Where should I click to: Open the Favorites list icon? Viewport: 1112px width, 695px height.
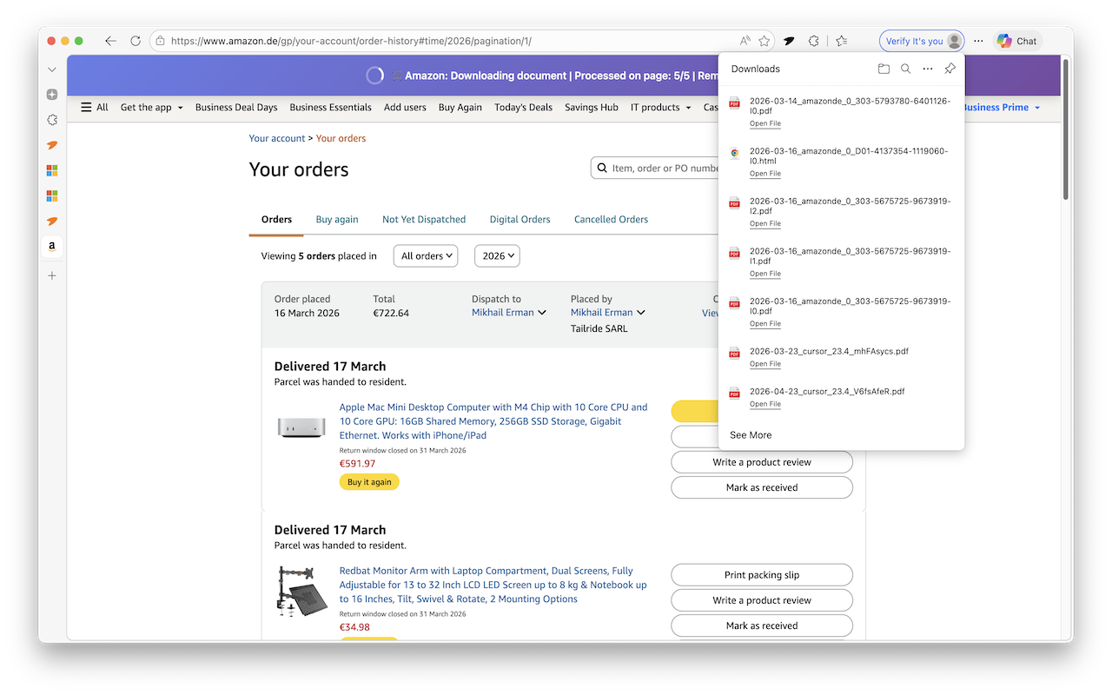(x=842, y=41)
